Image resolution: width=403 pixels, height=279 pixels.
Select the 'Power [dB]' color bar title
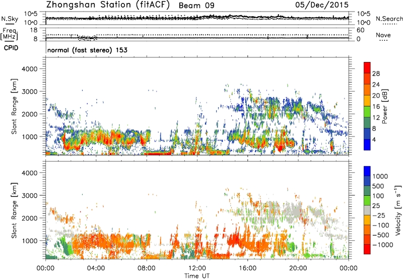coord(384,106)
